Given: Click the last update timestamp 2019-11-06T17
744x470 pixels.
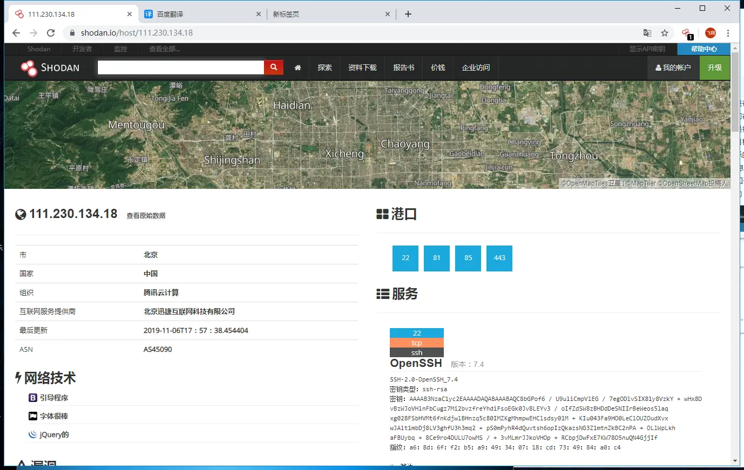Looking at the screenshot, I should click(x=196, y=330).
